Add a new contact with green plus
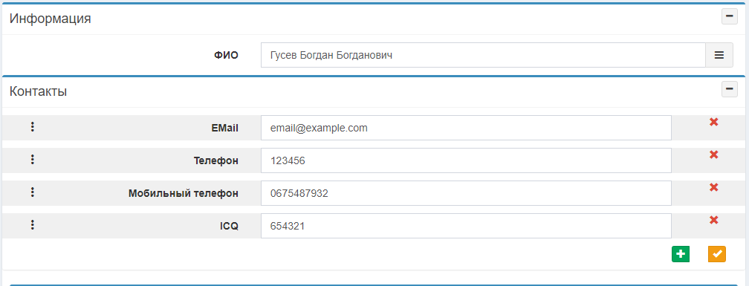The width and height of the screenshot is (749, 286). click(681, 254)
